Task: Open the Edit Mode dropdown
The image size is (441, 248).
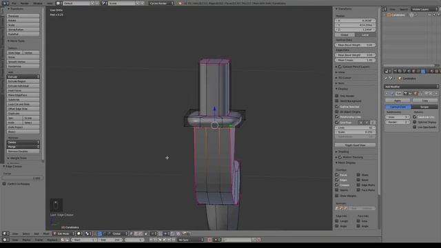Action: [x=64, y=234]
